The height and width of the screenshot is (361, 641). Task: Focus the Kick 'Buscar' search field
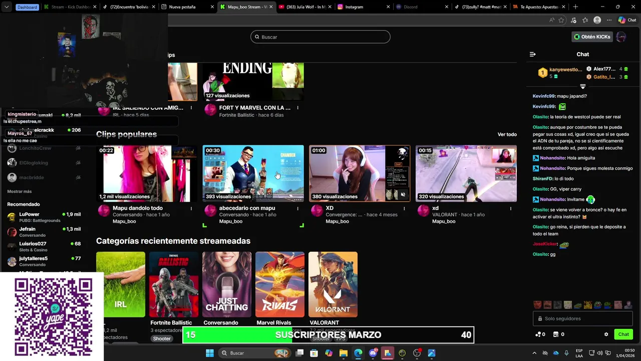click(320, 37)
